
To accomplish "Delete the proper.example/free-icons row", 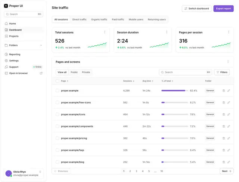I will tap(224, 103).
